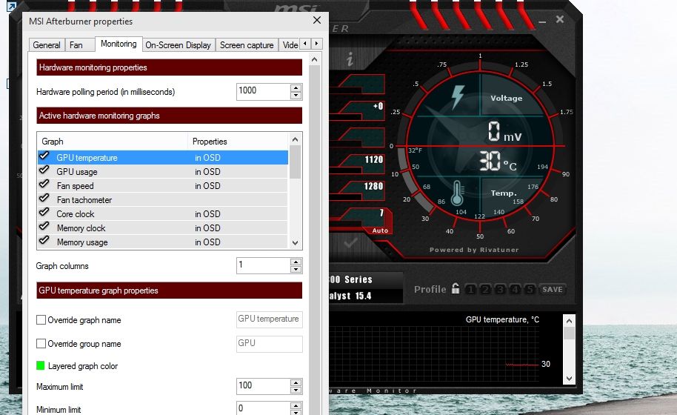Click hardware monitor scroll-up arrow
The width and height of the screenshot is (677, 415).
(x=569, y=321)
